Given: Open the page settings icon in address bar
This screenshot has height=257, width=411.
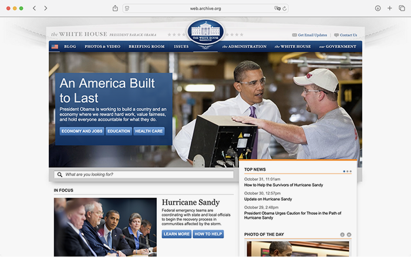Looking at the screenshot, I should point(127,8).
